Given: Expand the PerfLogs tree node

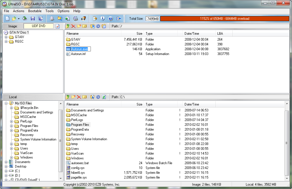Looking at the screenshot, I should pos(11,121).
